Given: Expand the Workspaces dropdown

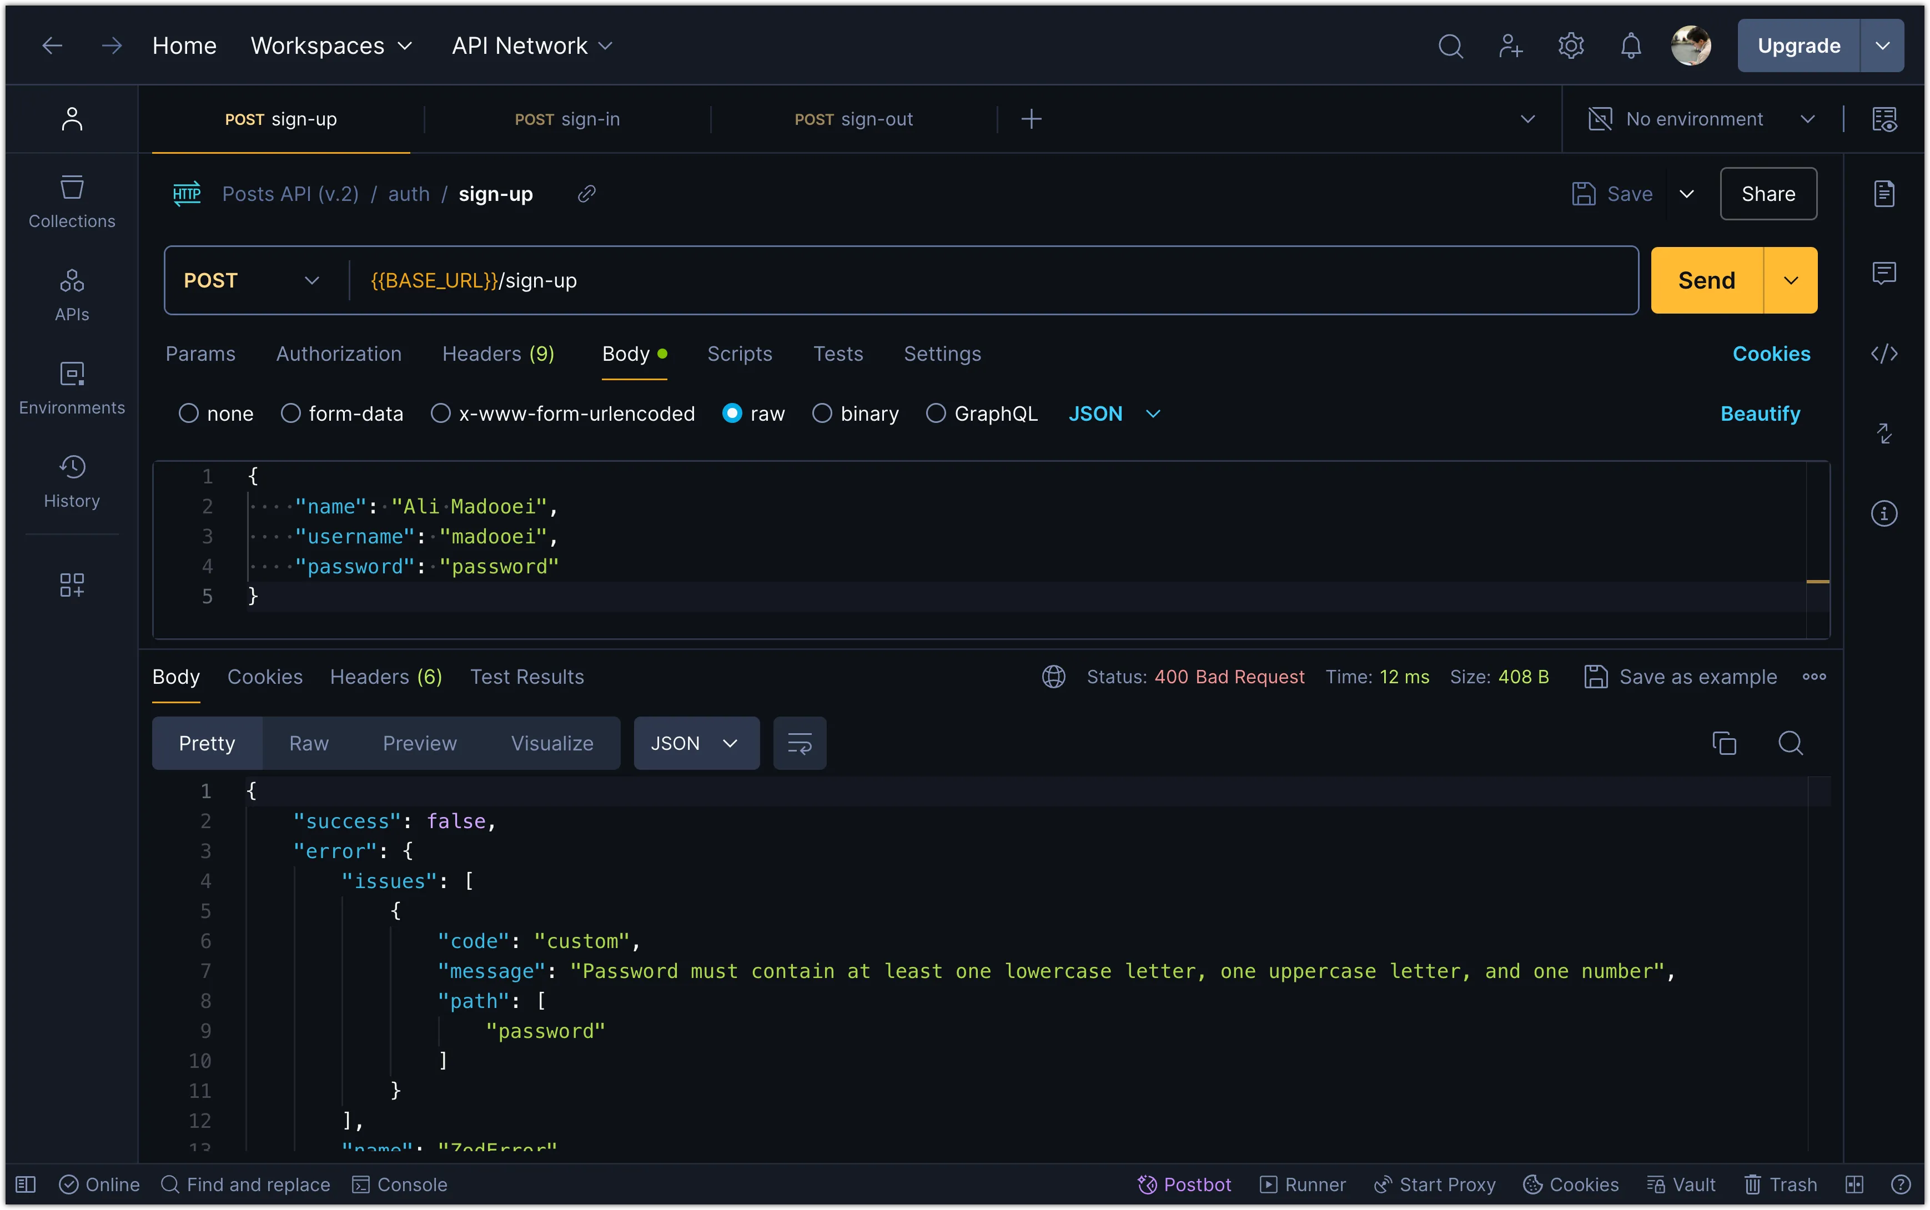Looking at the screenshot, I should pyautogui.click(x=331, y=46).
